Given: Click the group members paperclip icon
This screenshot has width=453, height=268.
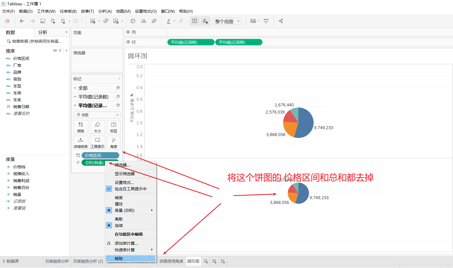Looking at the screenshot, I should [181, 21].
